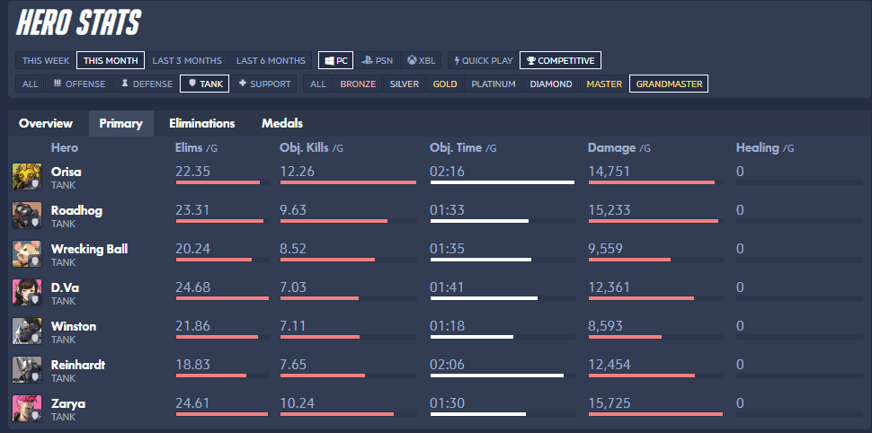Screen dimensions: 872x433
Task: Sort by Healing /G column
Action: click(765, 148)
